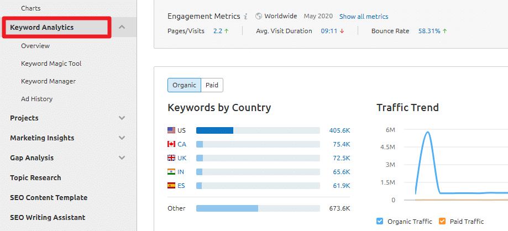
Task: Click the US country link
Action: (181, 130)
